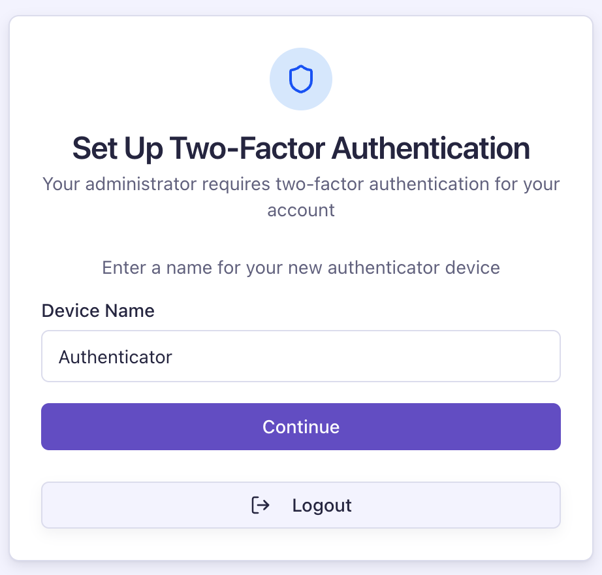
Task: Sign out using the Logout label
Action: 322,506
